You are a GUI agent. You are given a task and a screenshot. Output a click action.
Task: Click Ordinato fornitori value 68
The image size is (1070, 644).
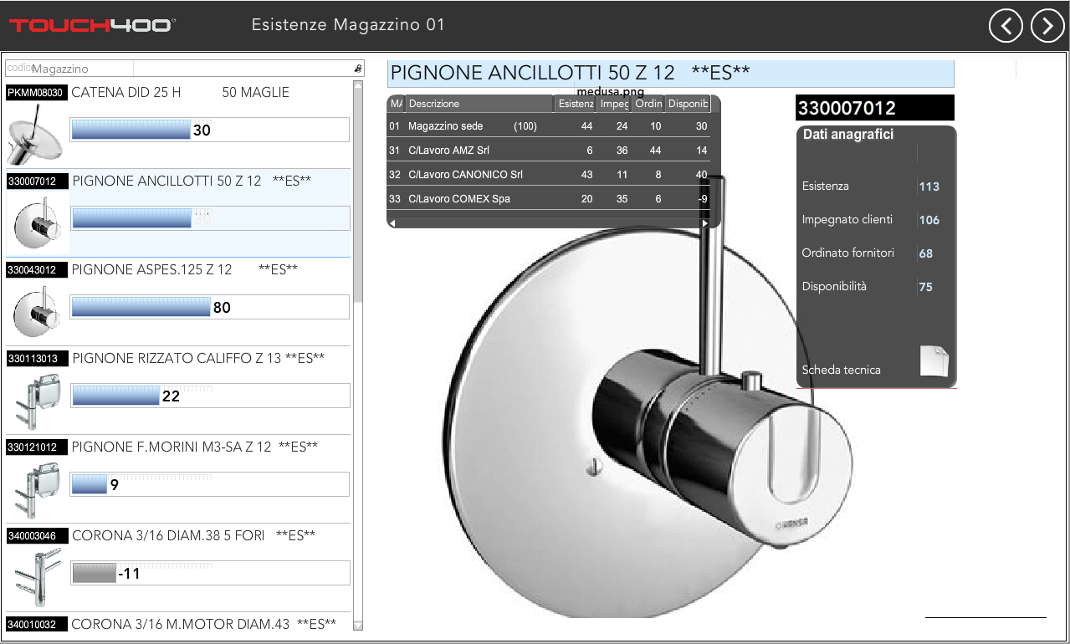pyautogui.click(x=926, y=253)
